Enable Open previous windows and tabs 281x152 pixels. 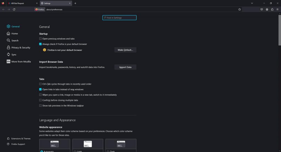click(41, 39)
